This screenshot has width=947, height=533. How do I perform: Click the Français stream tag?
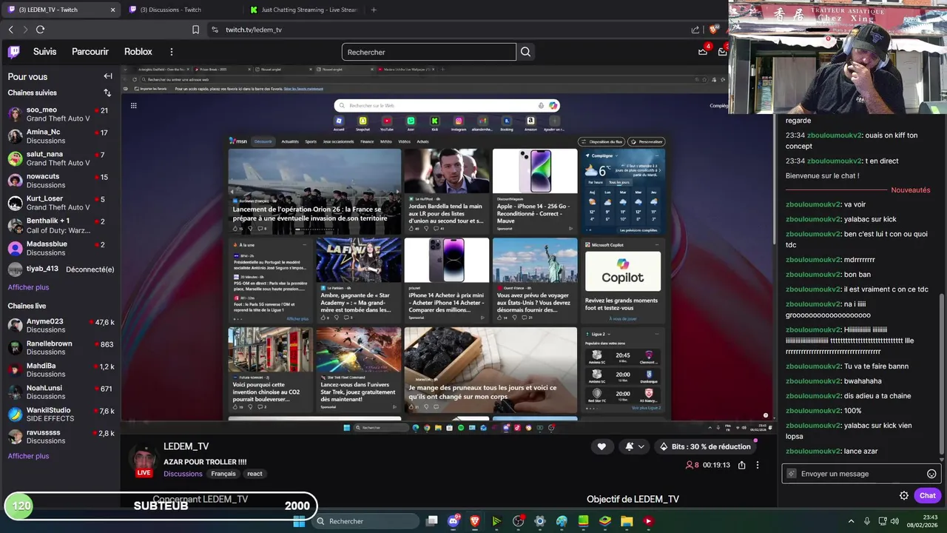point(223,474)
